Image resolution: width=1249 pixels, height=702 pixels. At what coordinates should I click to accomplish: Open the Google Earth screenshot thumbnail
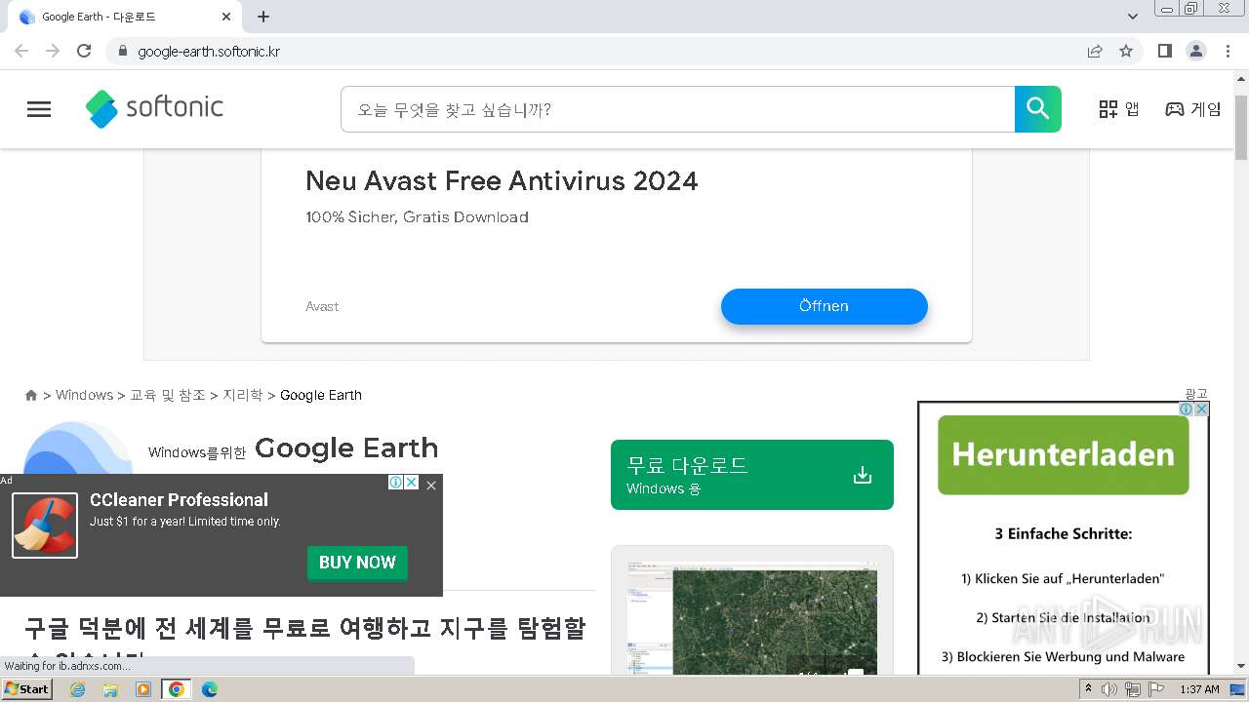[x=751, y=616]
